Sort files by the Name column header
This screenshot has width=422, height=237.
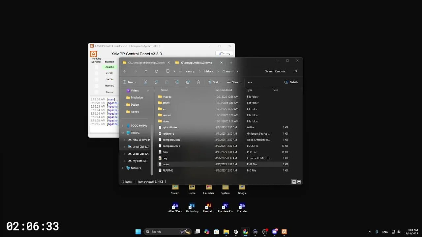164,90
